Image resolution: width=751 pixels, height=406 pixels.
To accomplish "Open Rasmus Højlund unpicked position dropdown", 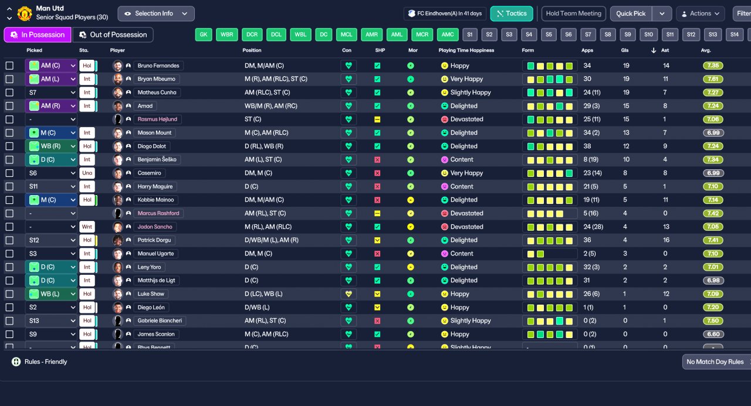I will [x=52, y=119].
